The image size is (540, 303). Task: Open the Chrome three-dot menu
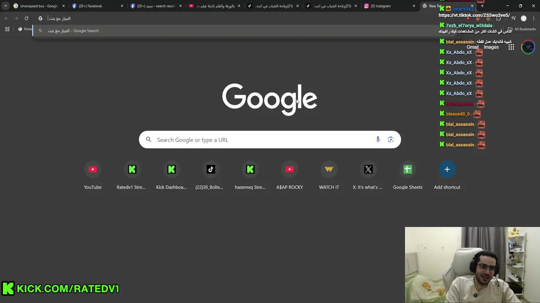tap(534, 19)
